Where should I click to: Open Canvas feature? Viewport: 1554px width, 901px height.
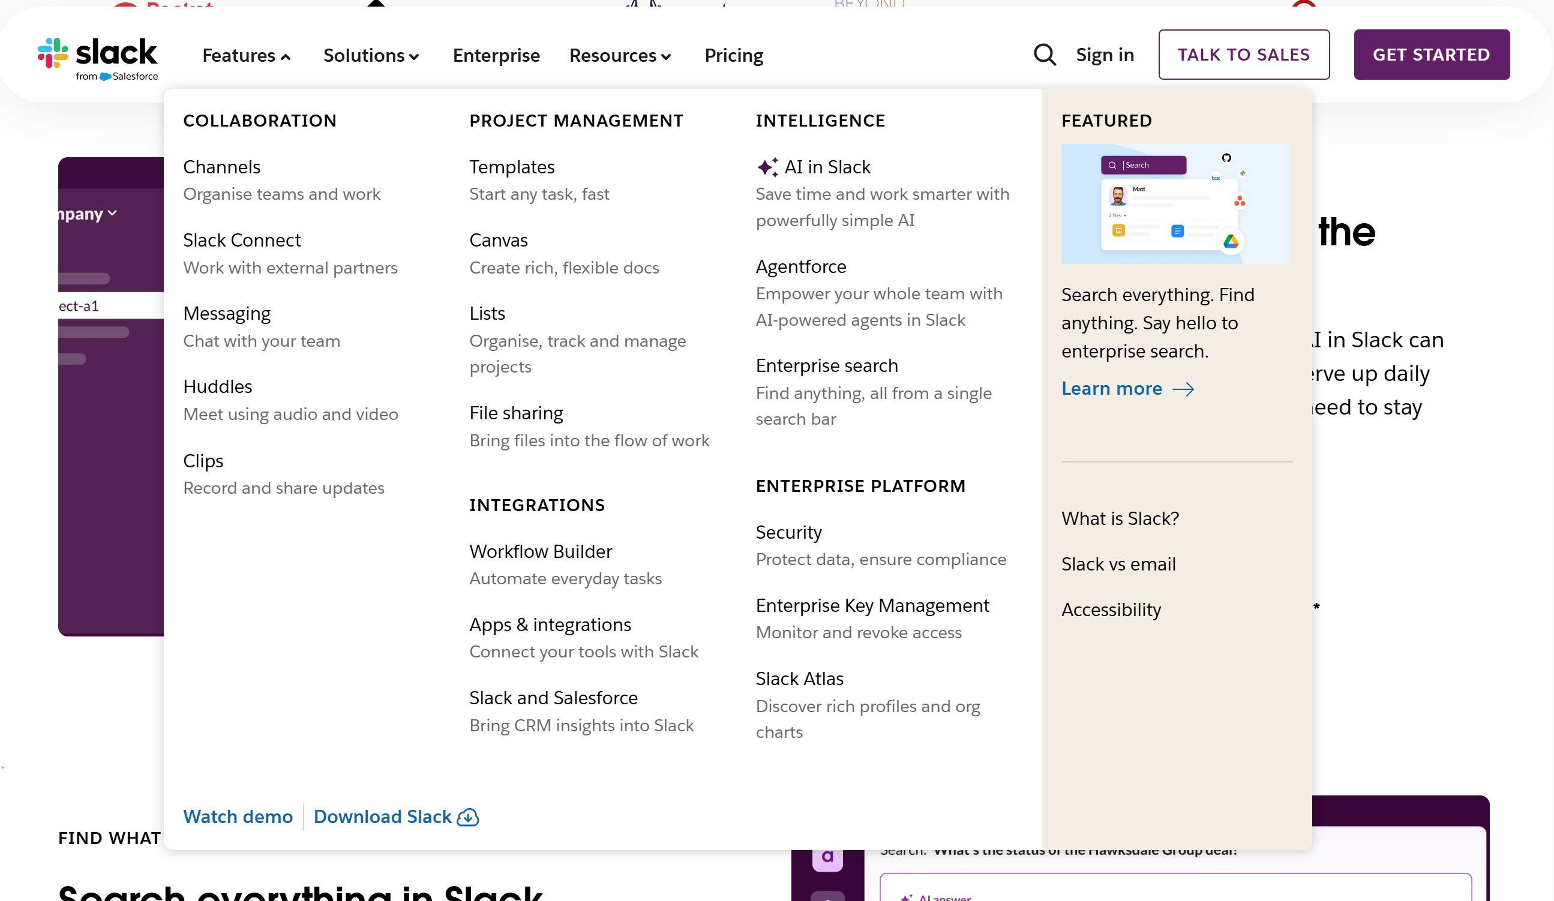pyautogui.click(x=498, y=240)
